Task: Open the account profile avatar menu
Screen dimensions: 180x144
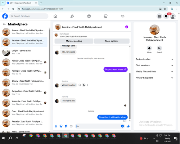Action: (173, 16)
